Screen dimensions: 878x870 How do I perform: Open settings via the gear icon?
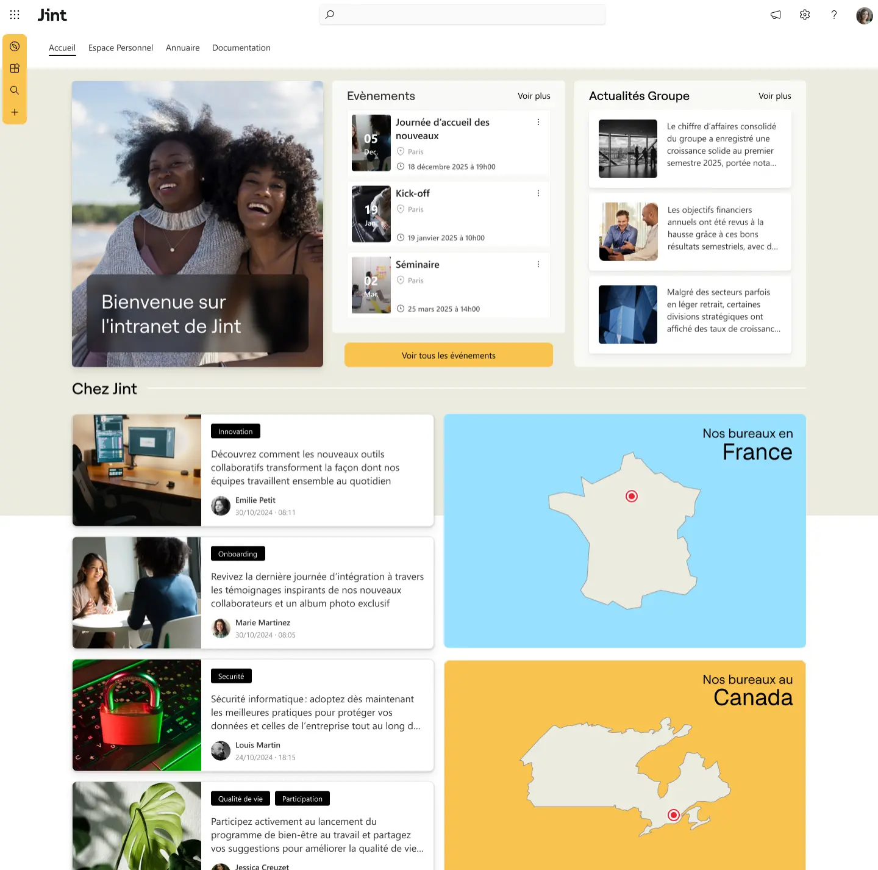point(804,15)
